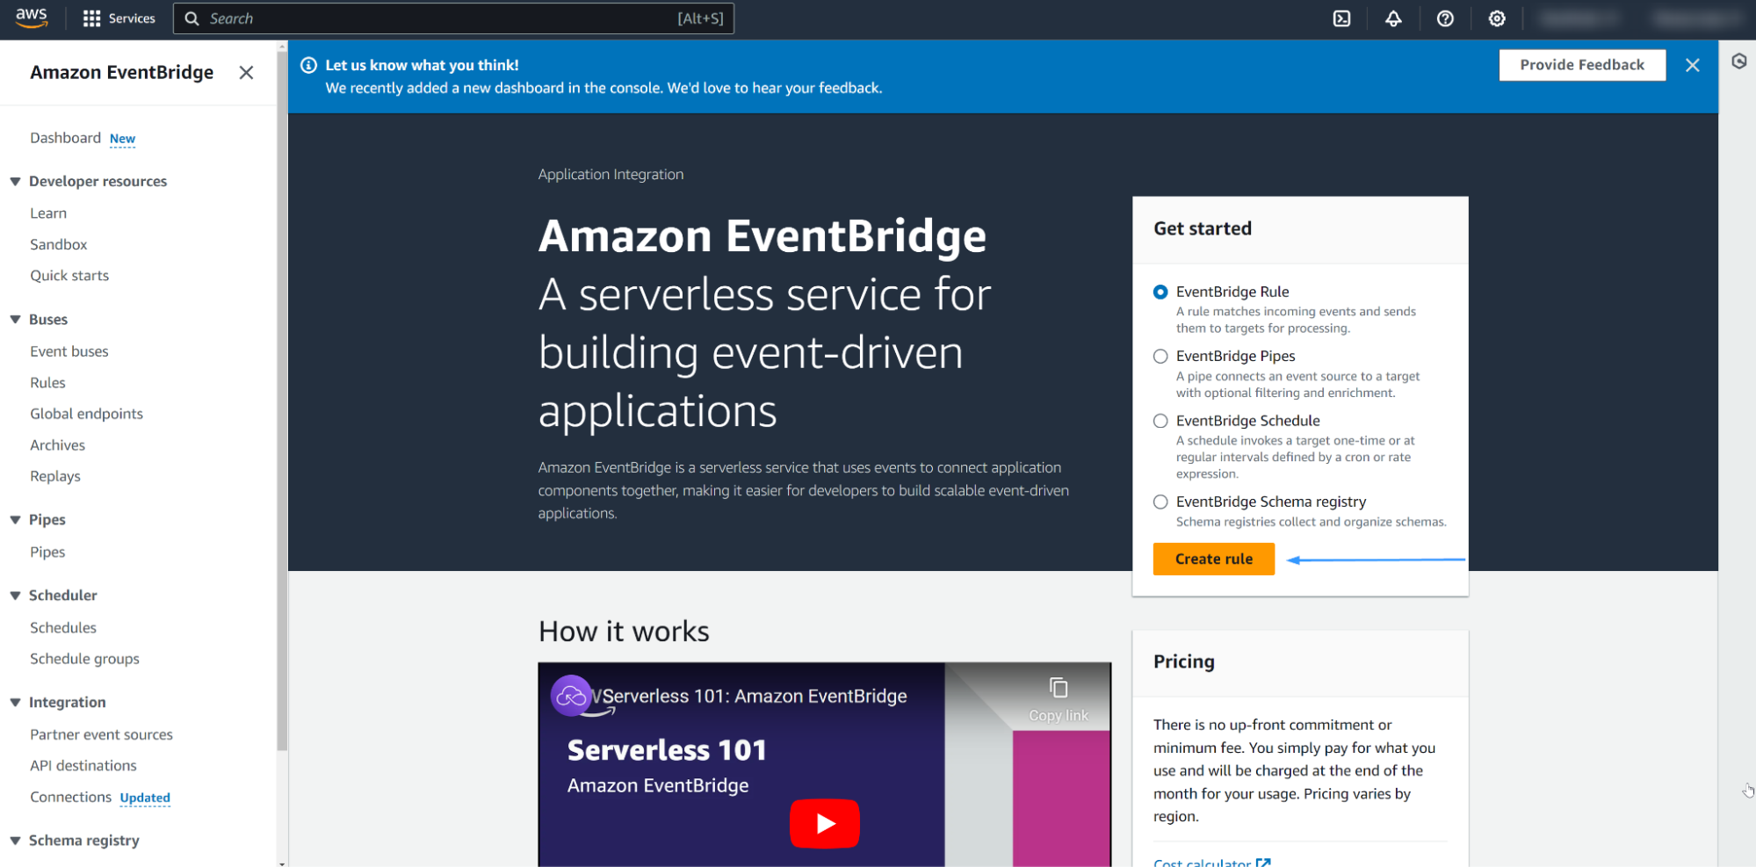This screenshot has width=1756, height=867.
Task: Collapse the Buses section
Action: tap(15, 319)
